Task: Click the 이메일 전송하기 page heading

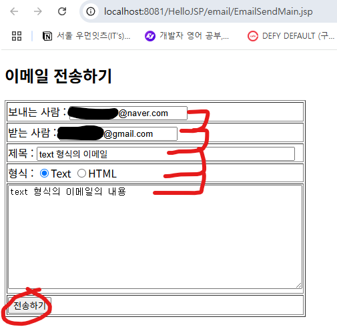Action: point(58,76)
